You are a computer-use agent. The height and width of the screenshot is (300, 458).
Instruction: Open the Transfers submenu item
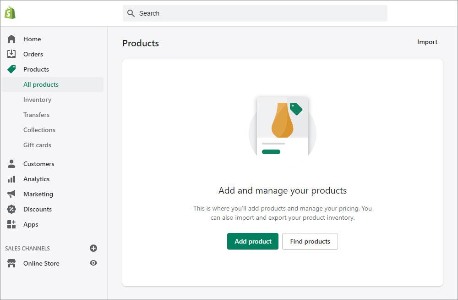pyautogui.click(x=36, y=115)
